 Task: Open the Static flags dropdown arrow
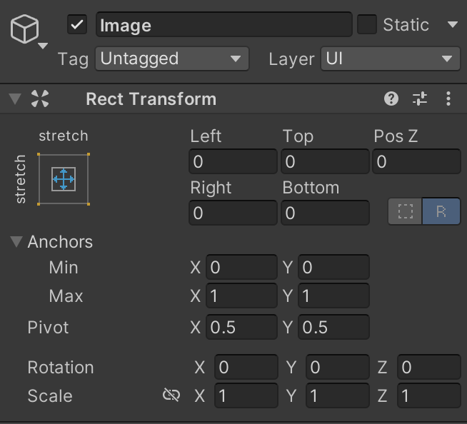pos(452,25)
